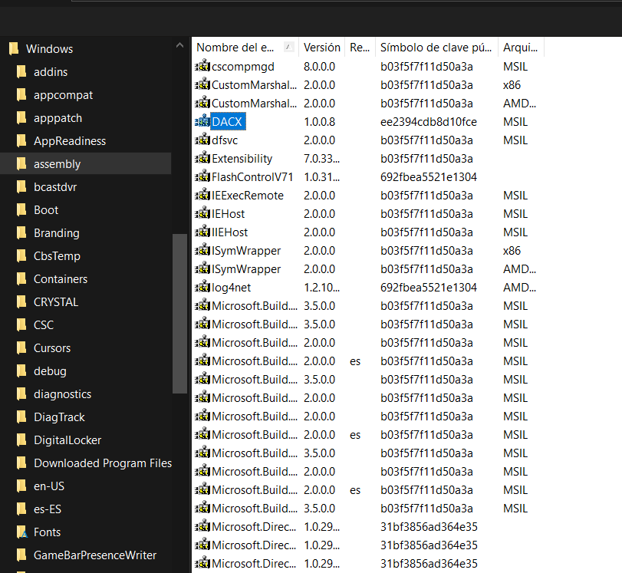Click the IEHost assembly icon

tap(202, 213)
